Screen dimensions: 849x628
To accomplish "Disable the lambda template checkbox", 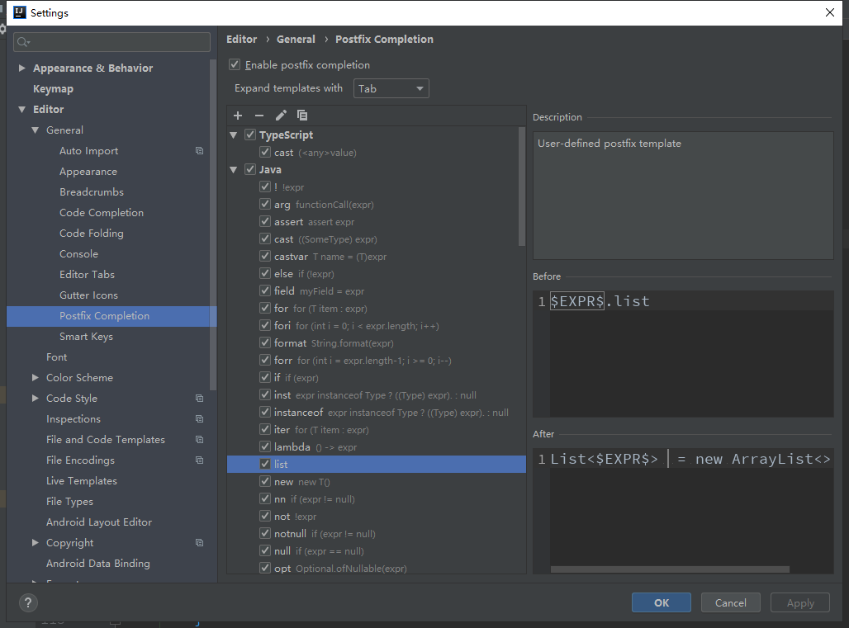I will click(x=265, y=446).
